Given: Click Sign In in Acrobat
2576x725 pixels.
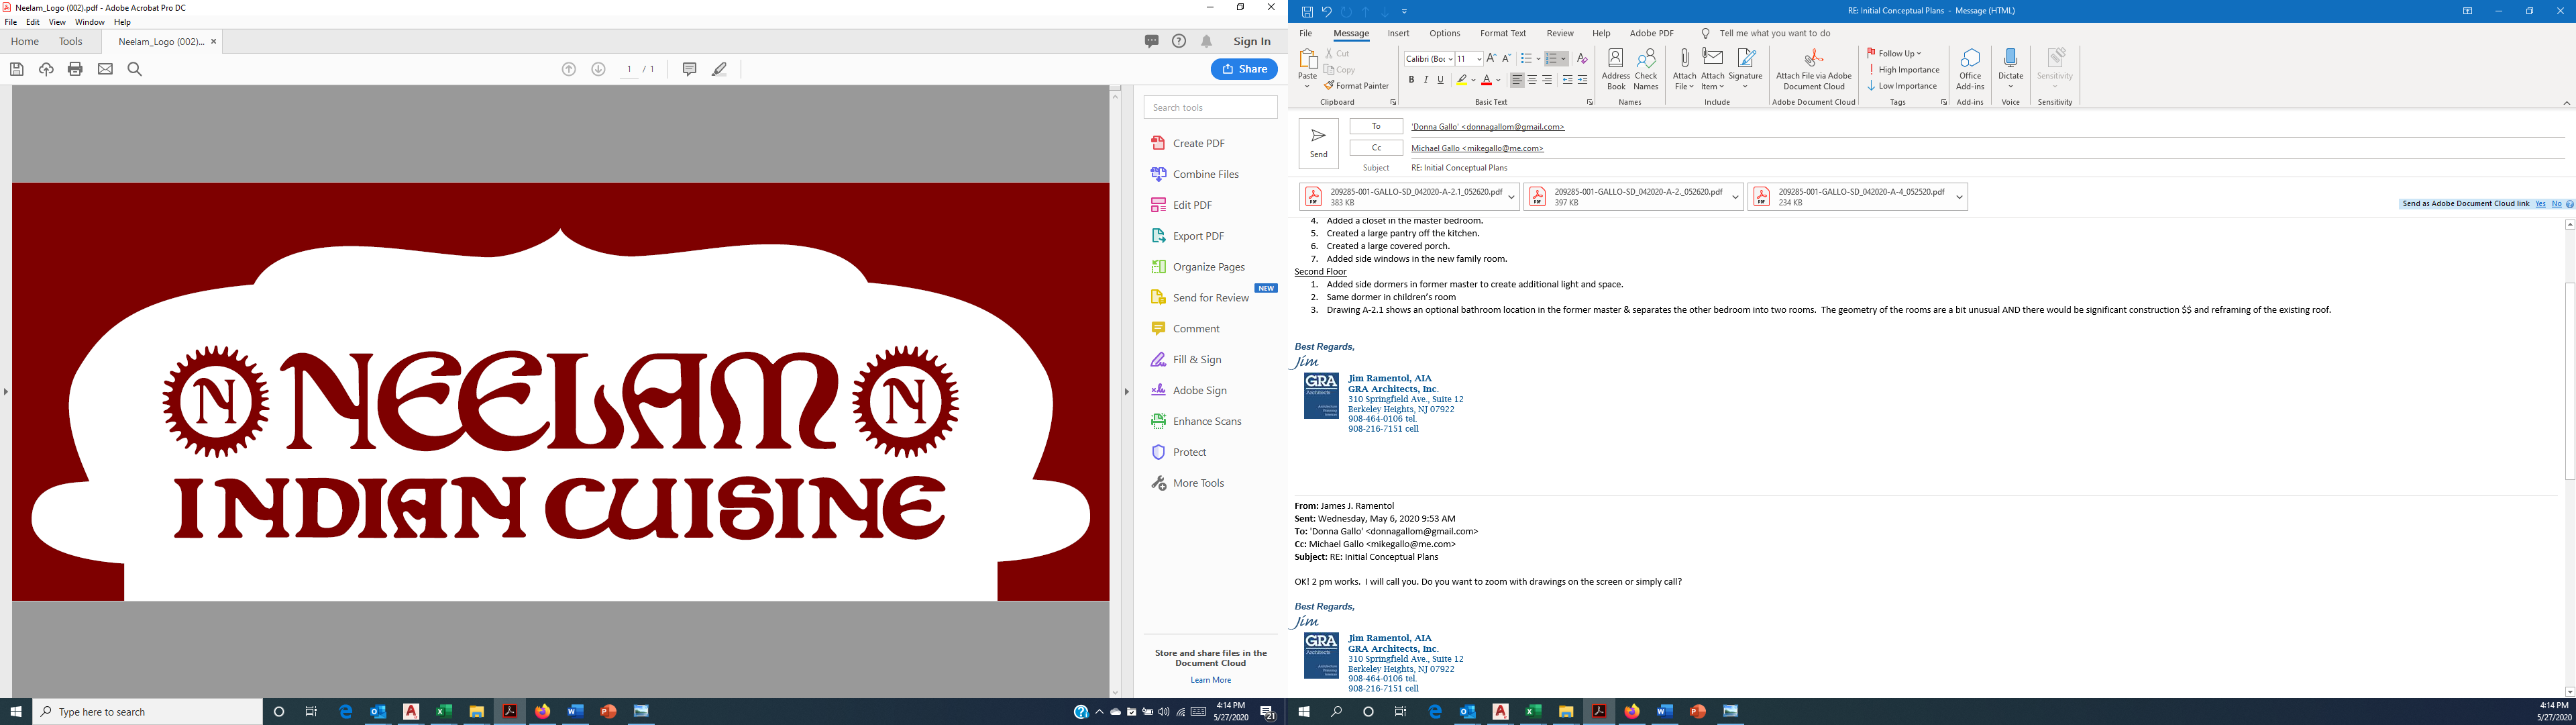Looking at the screenshot, I should coord(1252,41).
